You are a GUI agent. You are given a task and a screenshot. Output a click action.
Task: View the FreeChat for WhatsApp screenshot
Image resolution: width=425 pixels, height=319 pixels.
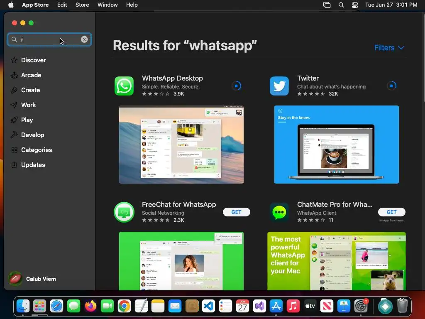point(181,261)
